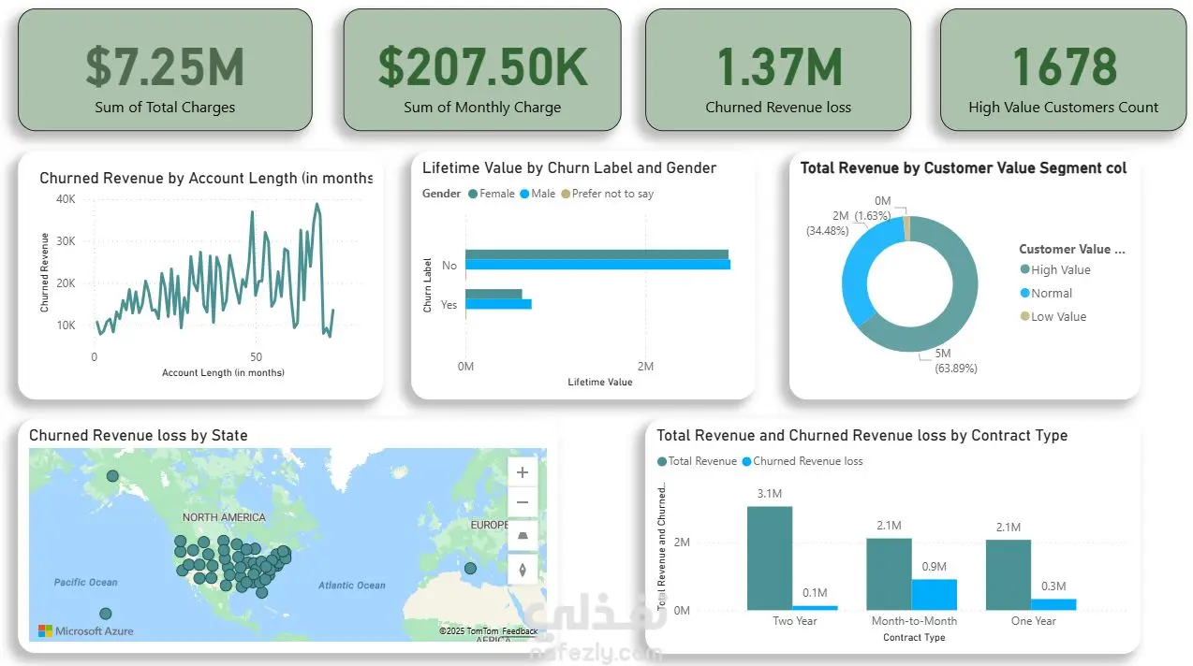Click the Two Year axis category label
The image size is (1193, 666).
click(795, 621)
